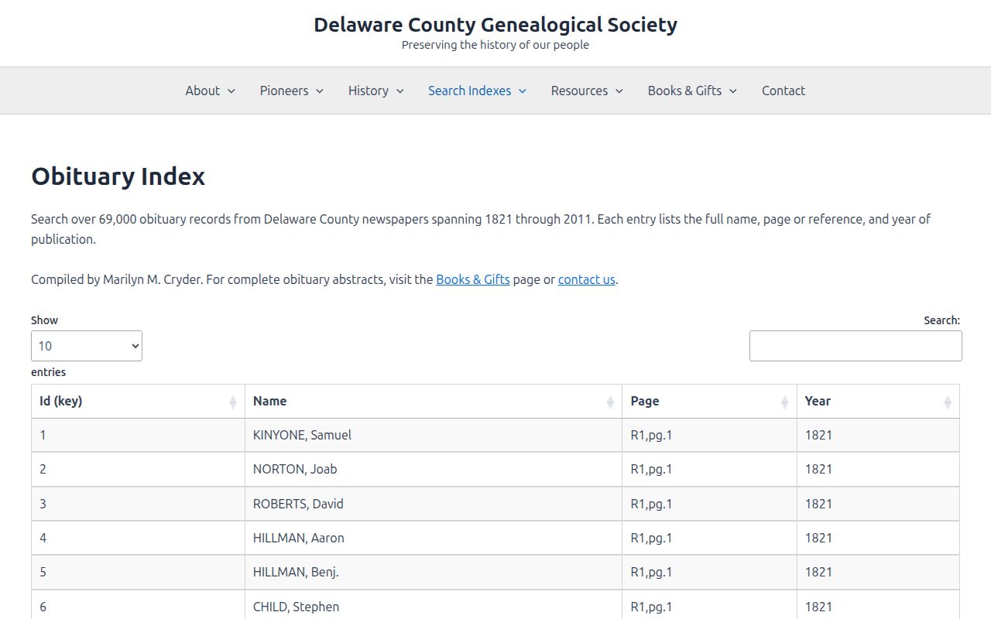The height and width of the screenshot is (619, 991).
Task: Click the Delaware County Genealogical Society title
Action: click(495, 25)
